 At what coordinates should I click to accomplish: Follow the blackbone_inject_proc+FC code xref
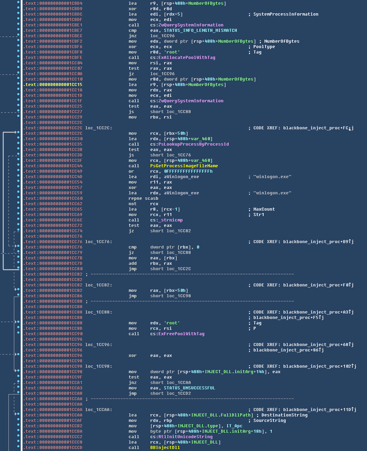click(x=315, y=128)
